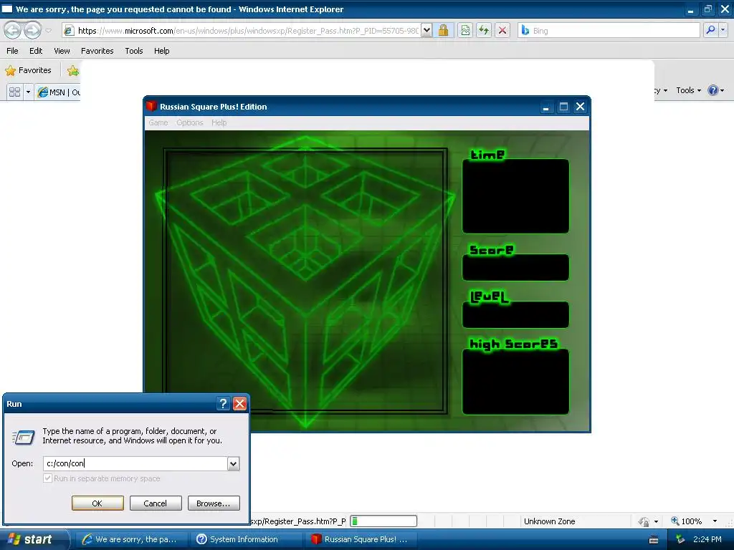The image size is (734, 550).
Task: Click the search magnifier button
Action: tap(710, 30)
